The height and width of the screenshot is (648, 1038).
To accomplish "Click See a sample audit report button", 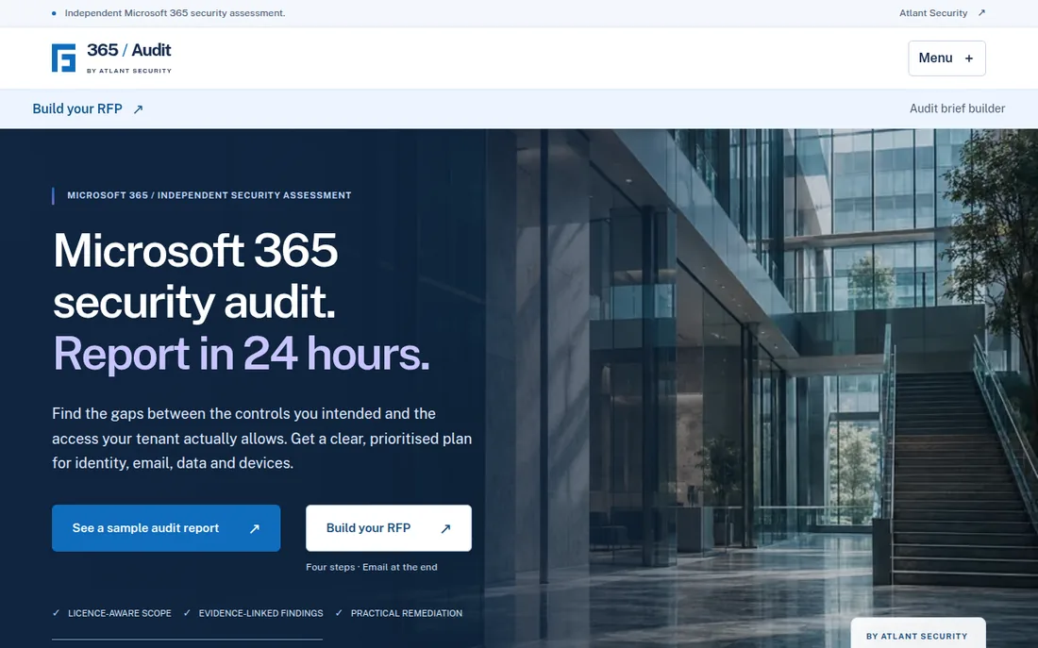I will pos(166,528).
